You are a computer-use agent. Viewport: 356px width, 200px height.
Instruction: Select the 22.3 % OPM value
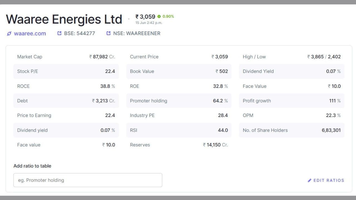pos(333,115)
